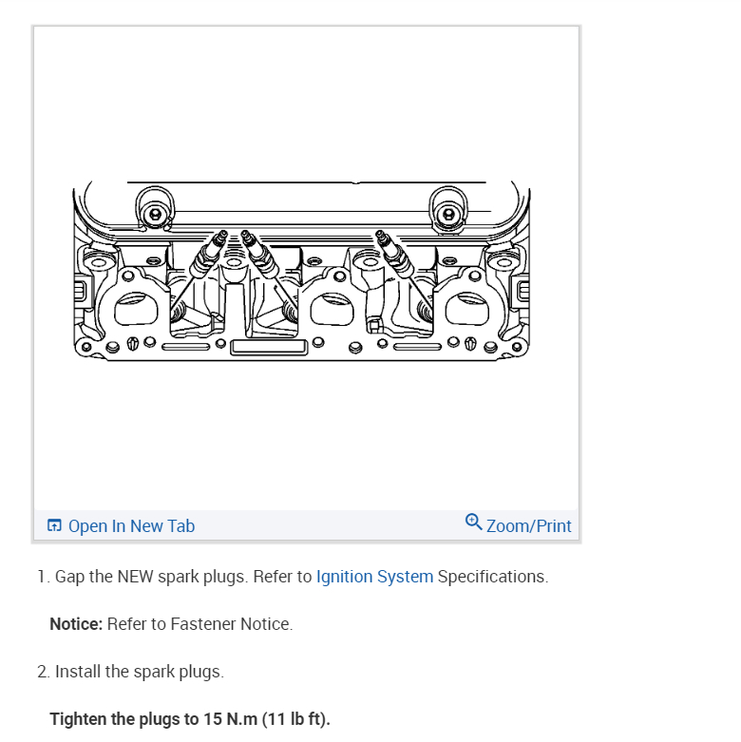Click the Zoom/Print magnifier icon

473,522
